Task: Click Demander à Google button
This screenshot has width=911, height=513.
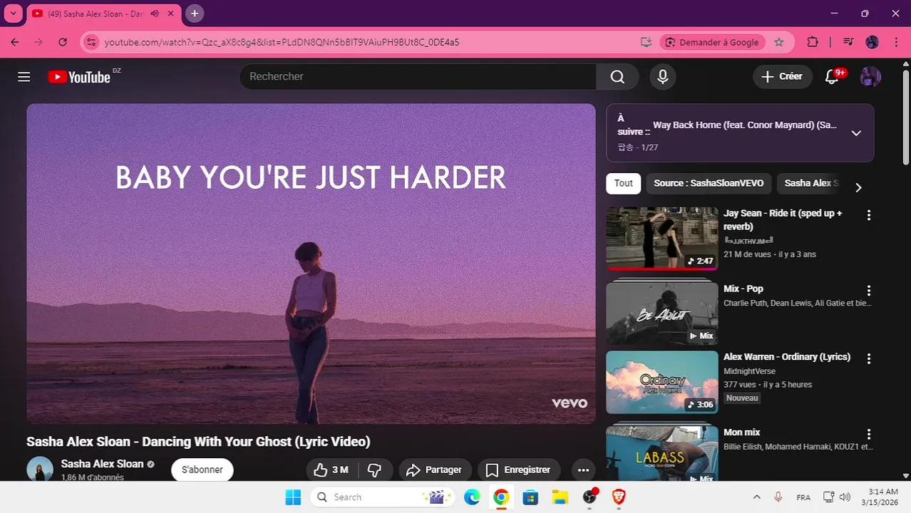Action: tap(712, 42)
